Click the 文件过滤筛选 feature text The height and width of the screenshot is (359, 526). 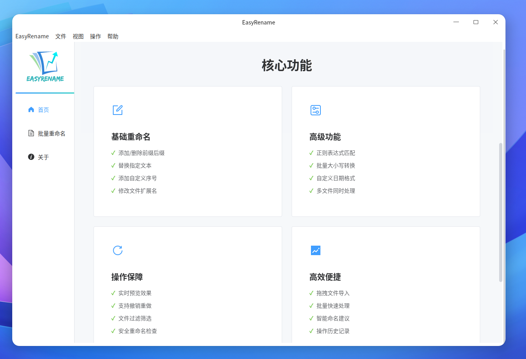[x=135, y=318]
